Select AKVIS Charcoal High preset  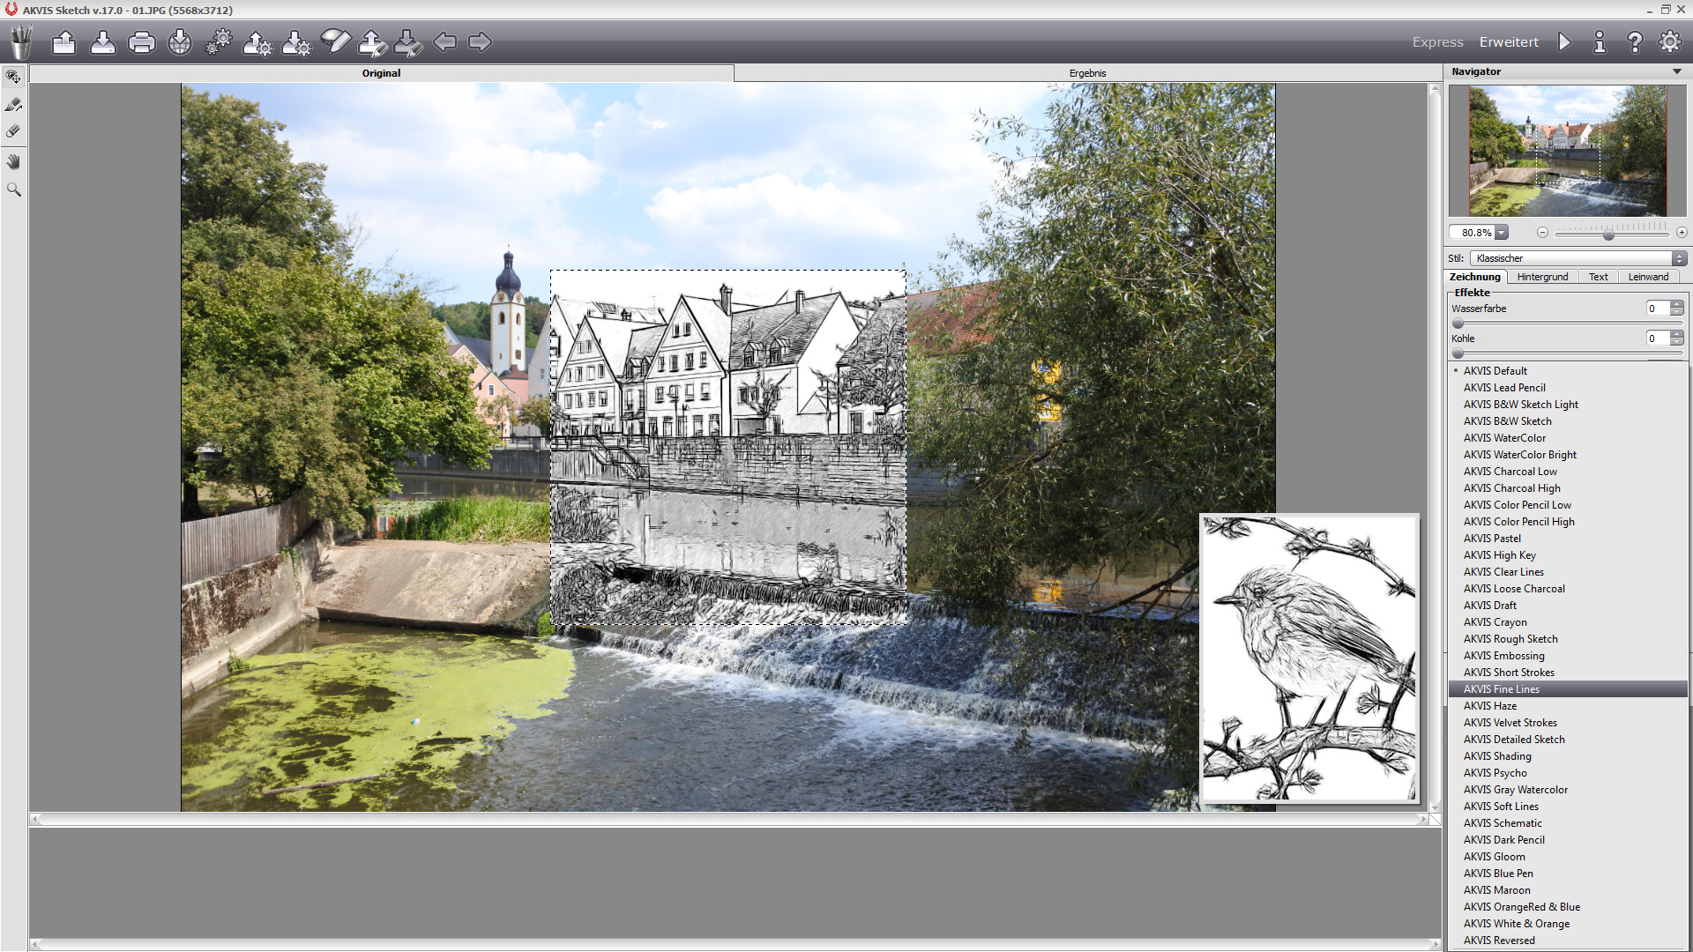pos(1511,488)
